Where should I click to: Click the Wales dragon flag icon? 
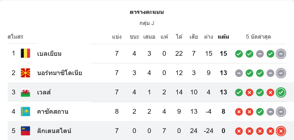pyautogui.click(x=25, y=92)
